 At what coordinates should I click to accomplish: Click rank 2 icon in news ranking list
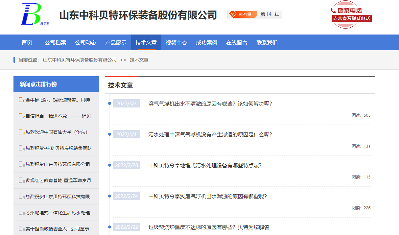pyautogui.click(x=21, y=116)
